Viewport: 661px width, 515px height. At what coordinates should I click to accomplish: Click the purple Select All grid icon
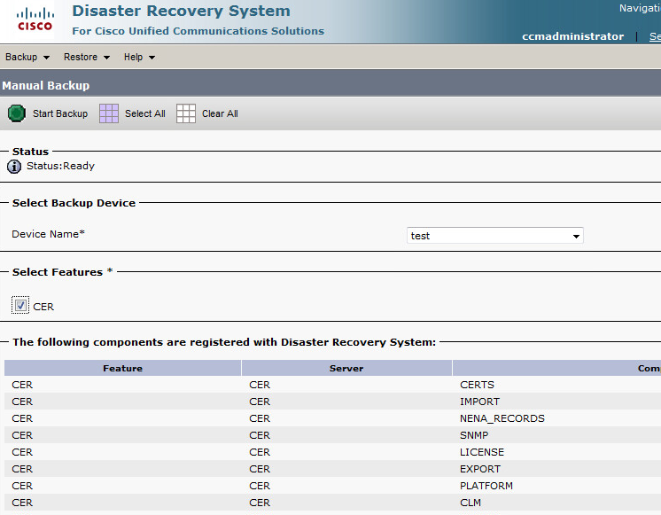tap(109, 113)
